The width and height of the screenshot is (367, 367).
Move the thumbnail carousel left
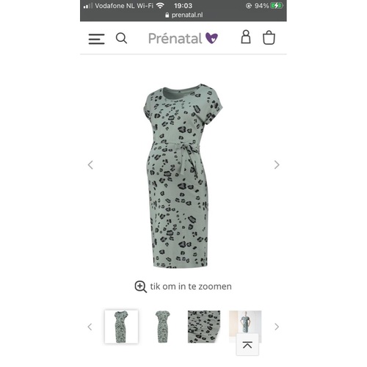pos(90,327)
